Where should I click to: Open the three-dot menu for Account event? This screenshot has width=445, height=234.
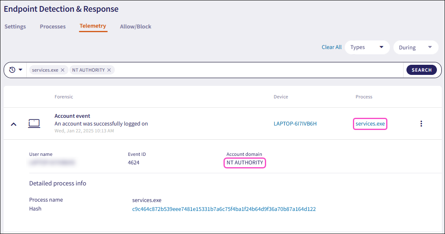click(x=421, y=123)
